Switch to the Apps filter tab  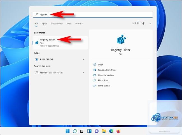tap(44, 23)
